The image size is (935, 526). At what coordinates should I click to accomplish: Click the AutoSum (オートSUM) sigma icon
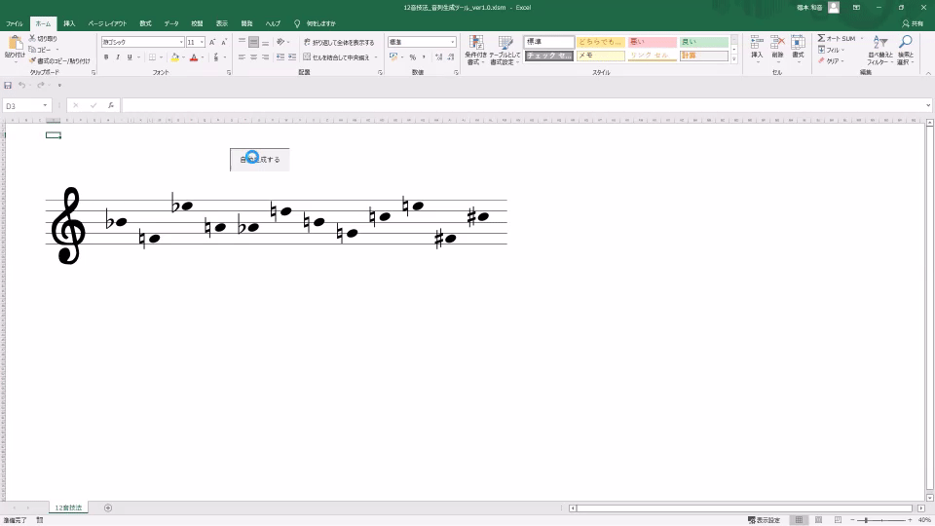821,38
